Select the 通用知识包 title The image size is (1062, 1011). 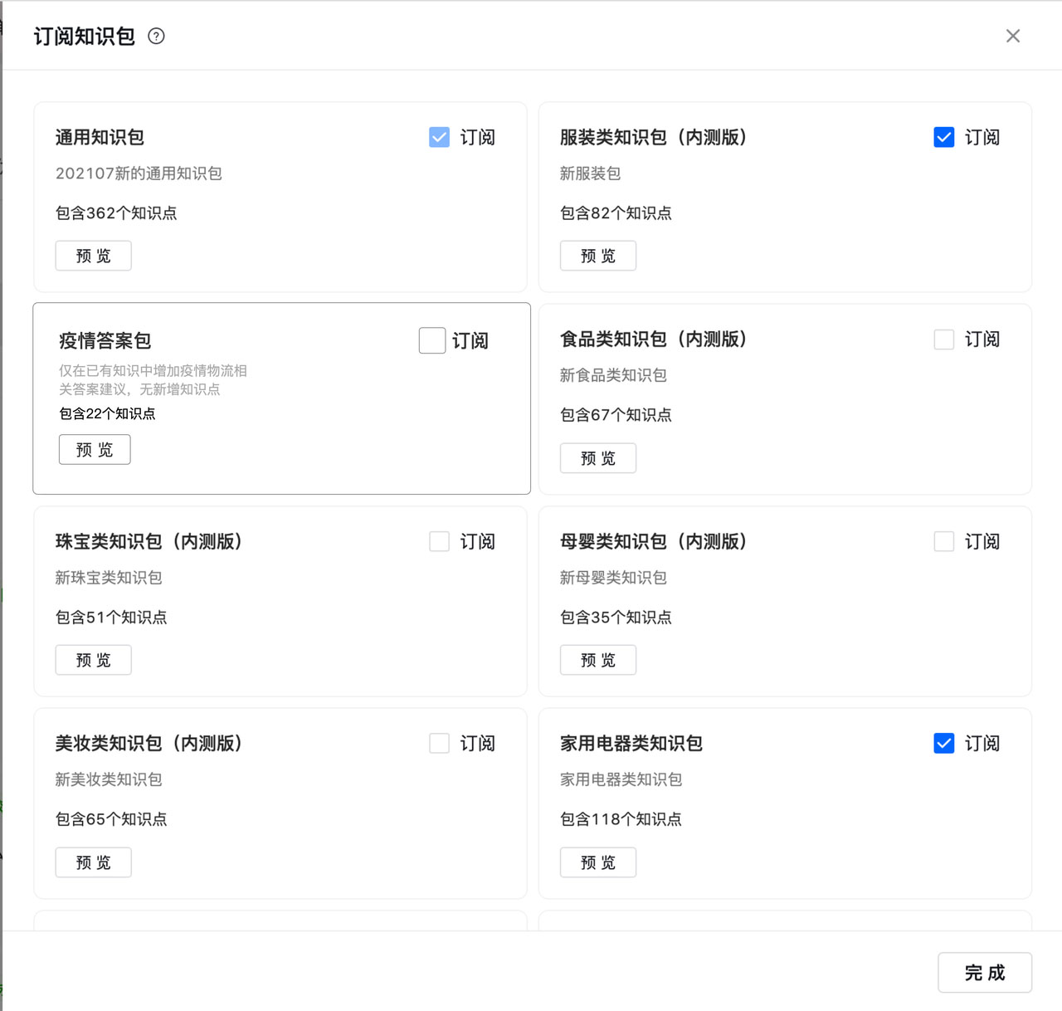point(100,137)
